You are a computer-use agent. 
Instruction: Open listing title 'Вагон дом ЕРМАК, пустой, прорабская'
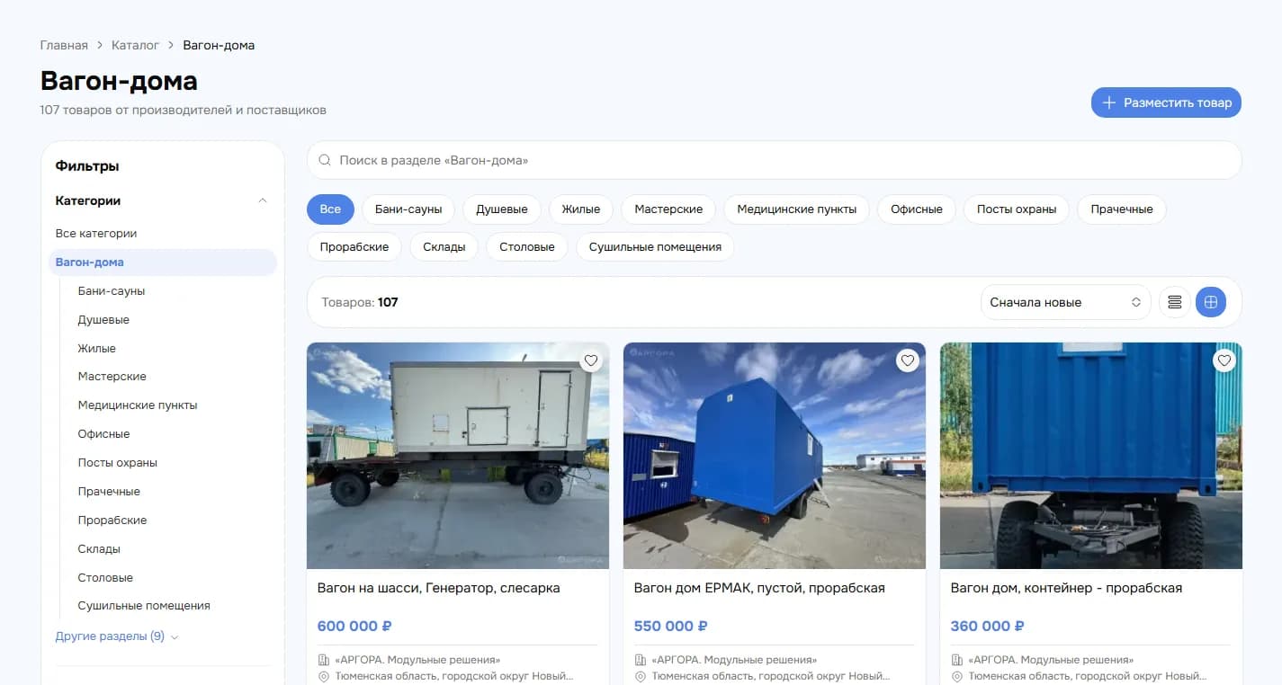click(x=759, y=588)
